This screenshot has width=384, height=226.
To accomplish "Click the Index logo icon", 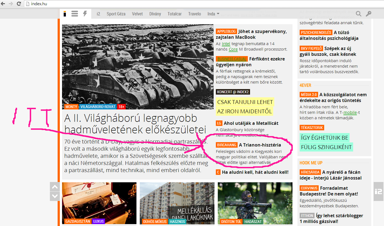I will pyautogui.click(x=65, y=14).
